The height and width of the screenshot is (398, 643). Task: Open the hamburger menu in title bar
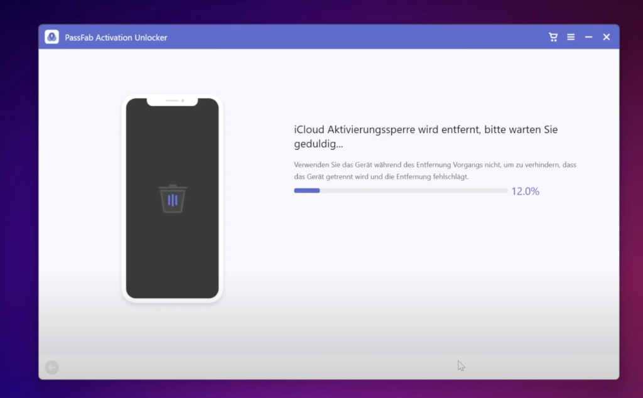click(x=571, y=37)
